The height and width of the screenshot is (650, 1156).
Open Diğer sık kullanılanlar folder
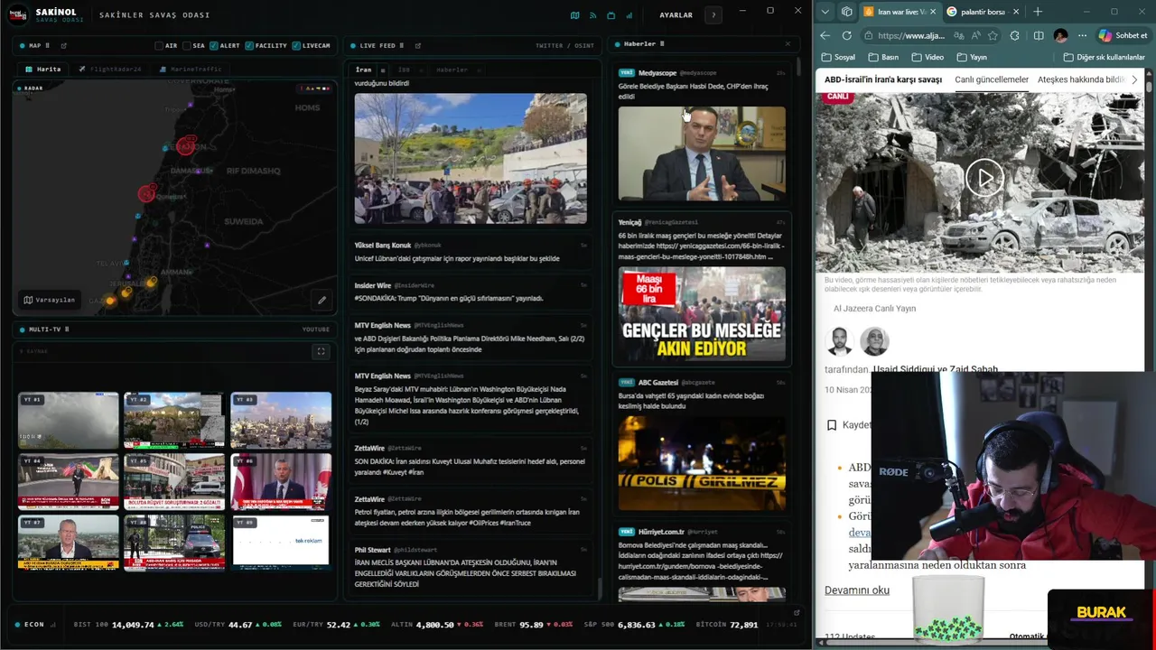pos(1104,57)
